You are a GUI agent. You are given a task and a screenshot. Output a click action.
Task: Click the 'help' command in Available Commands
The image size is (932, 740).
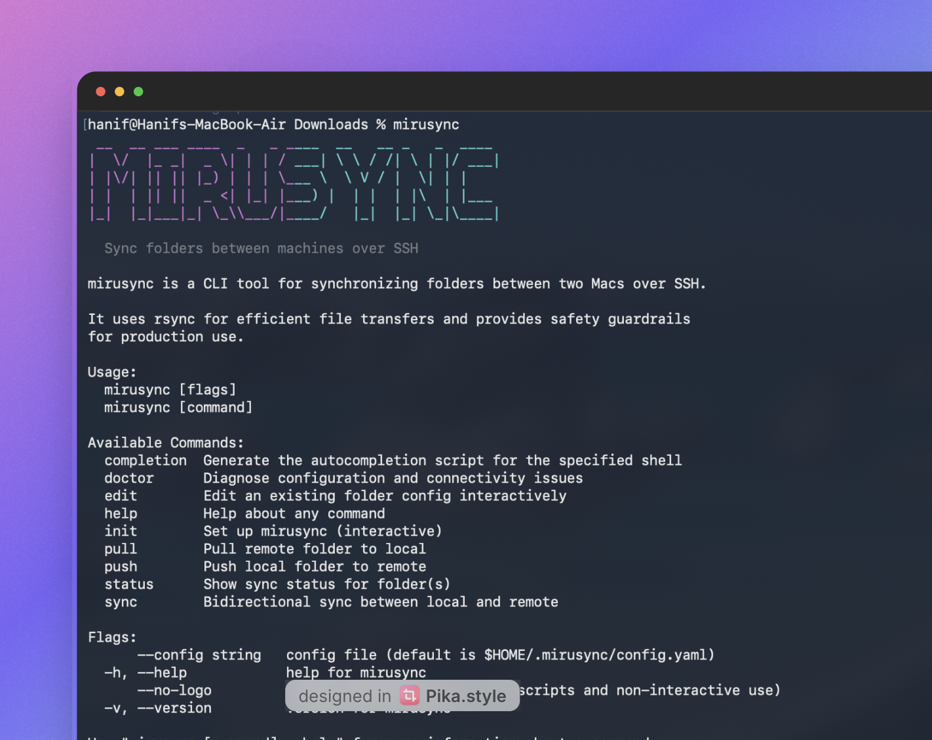[x=121, y=513]
